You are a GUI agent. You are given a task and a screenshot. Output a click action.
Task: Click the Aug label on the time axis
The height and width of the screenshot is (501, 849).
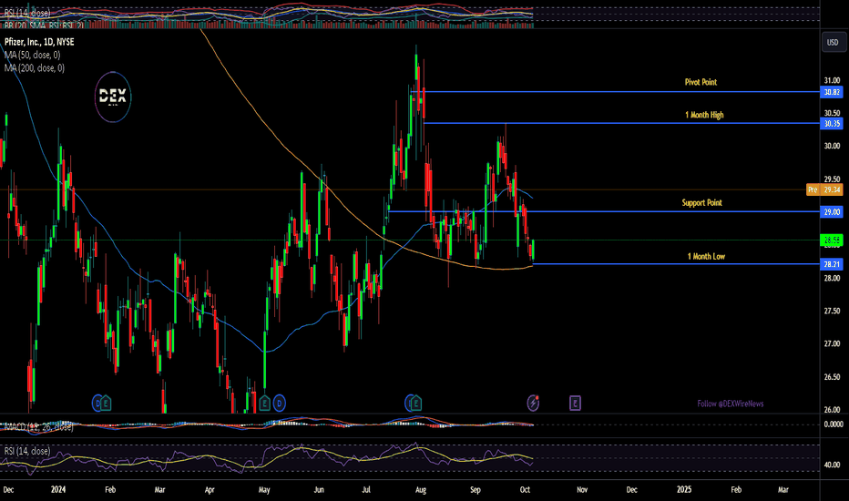(x=420, y=490)
